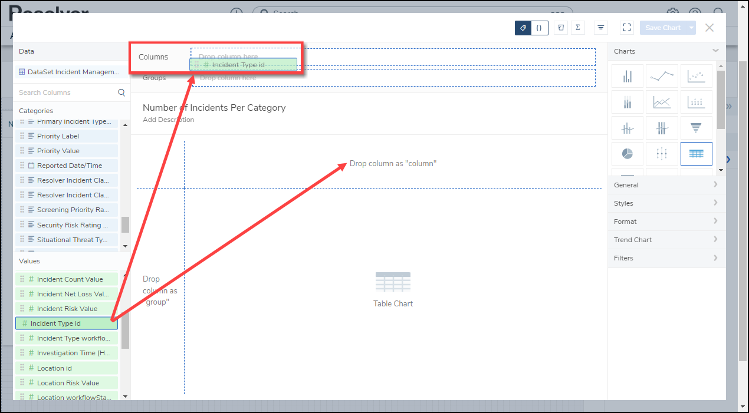Select the stacked combo chart type
The image size is (749, 413).
pyautogui.click(x=662, y=128)
